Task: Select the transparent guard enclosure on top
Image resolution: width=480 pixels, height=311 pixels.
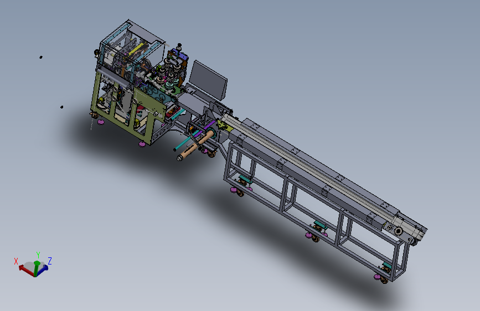Action: point(132,52)
